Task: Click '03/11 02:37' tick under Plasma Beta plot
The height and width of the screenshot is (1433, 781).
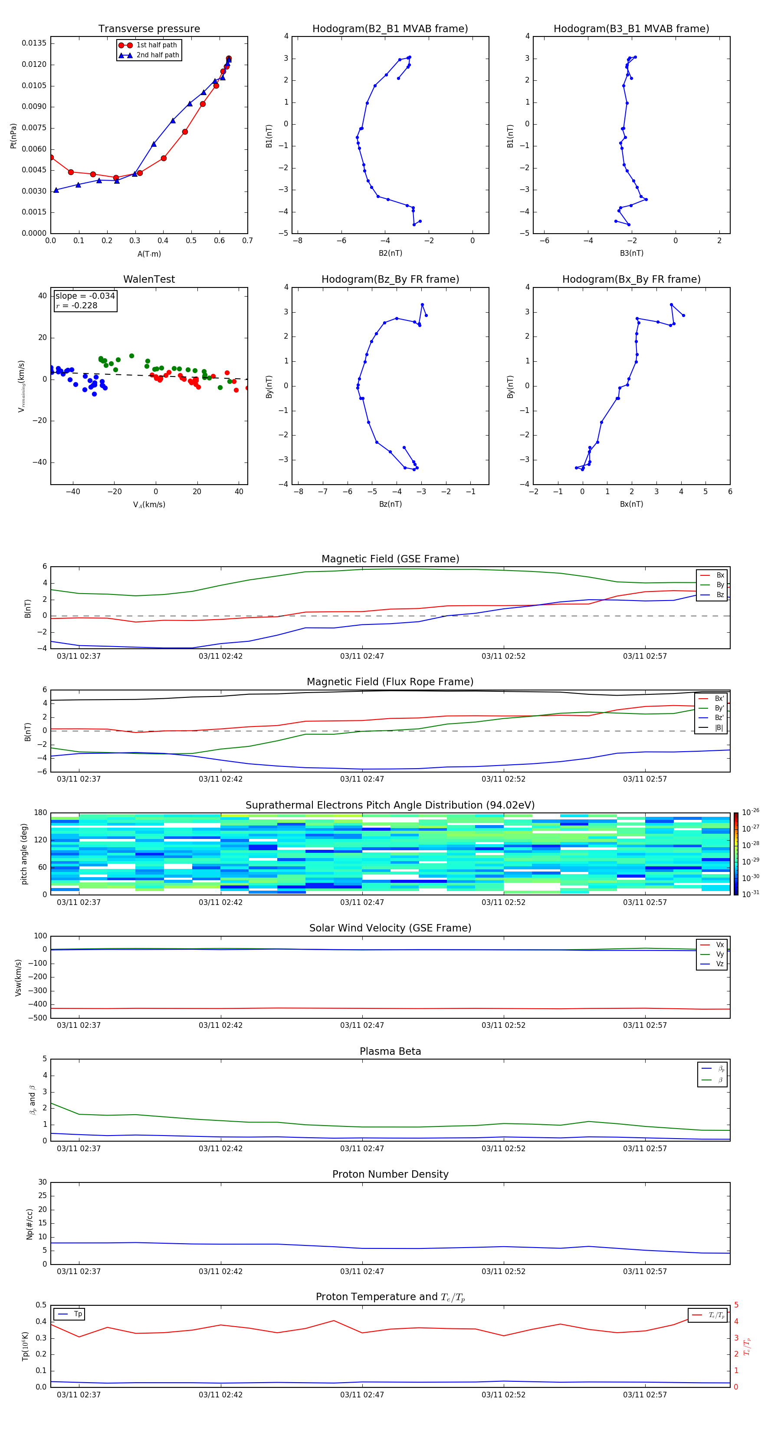Action: (x=79, y=1148)
